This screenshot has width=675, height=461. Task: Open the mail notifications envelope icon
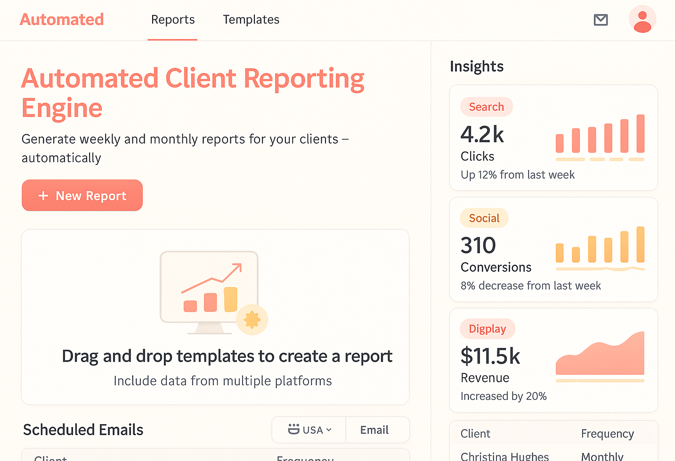(600, 20)
